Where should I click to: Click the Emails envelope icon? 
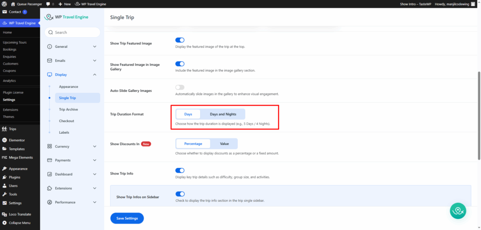[x=50, y=61]
